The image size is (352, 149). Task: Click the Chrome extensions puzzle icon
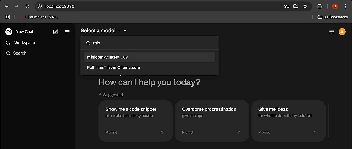(320, 6)
